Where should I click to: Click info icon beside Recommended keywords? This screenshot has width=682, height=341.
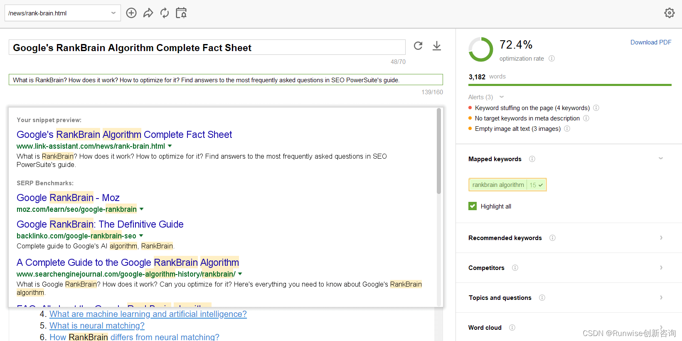click(552, 238)
